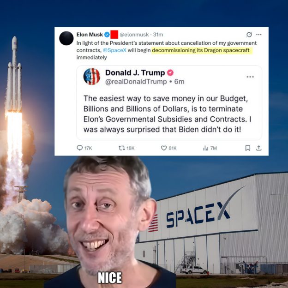Click Elon Musk's blue verified badge
The width and height of the screenshot is (288, 288).
(107, 35)
